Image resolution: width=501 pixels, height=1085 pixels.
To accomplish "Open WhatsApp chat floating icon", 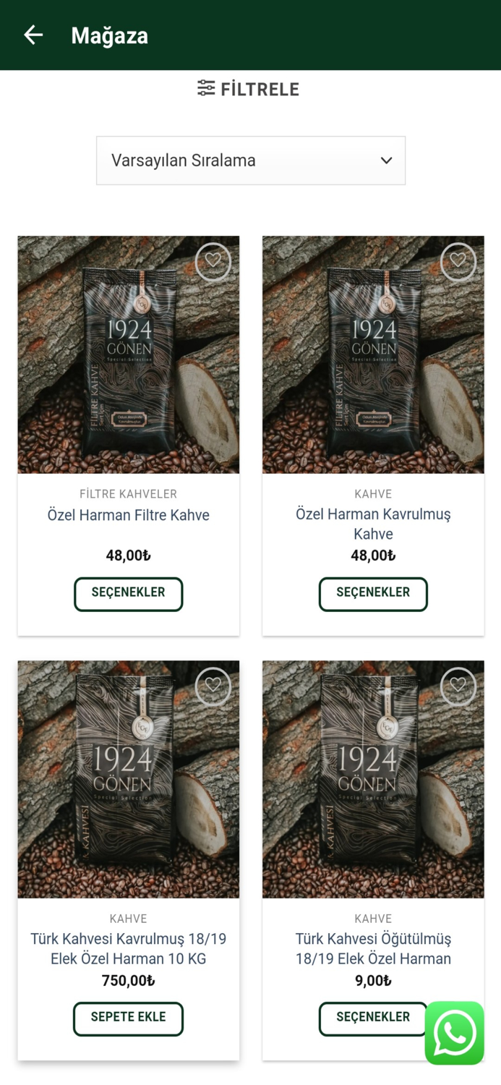I will [x=455, y=1033].
